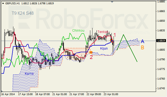Select the orange dot marker beside number 2
This screenshot has width=167, height=97.
point(91,53)
